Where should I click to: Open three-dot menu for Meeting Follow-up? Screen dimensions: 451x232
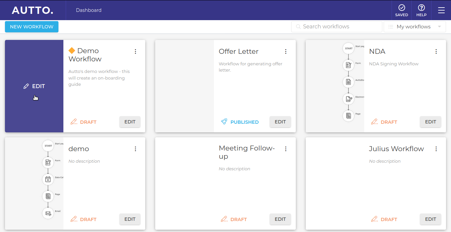pos(286,149)
